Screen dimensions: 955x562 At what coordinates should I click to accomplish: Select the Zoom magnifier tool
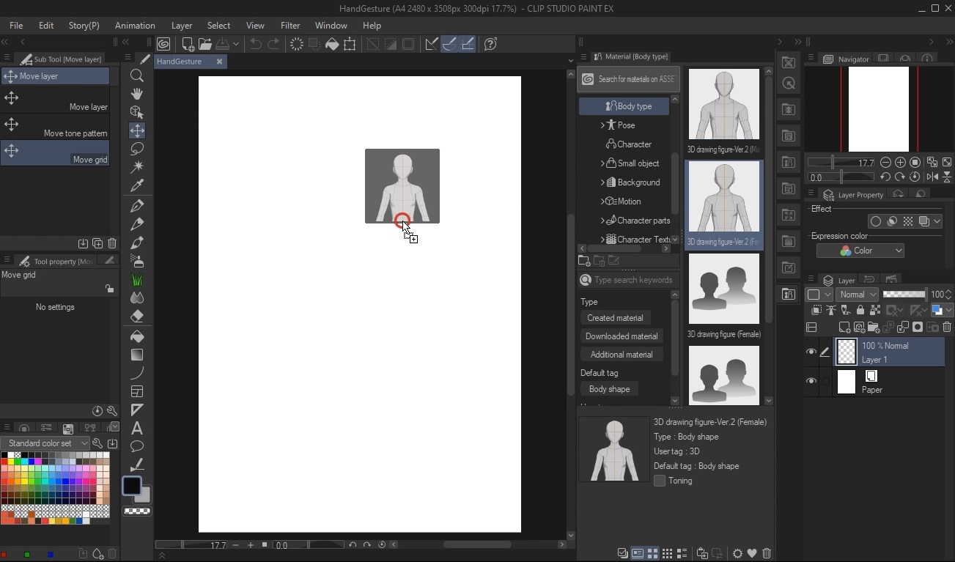point(137,75)
